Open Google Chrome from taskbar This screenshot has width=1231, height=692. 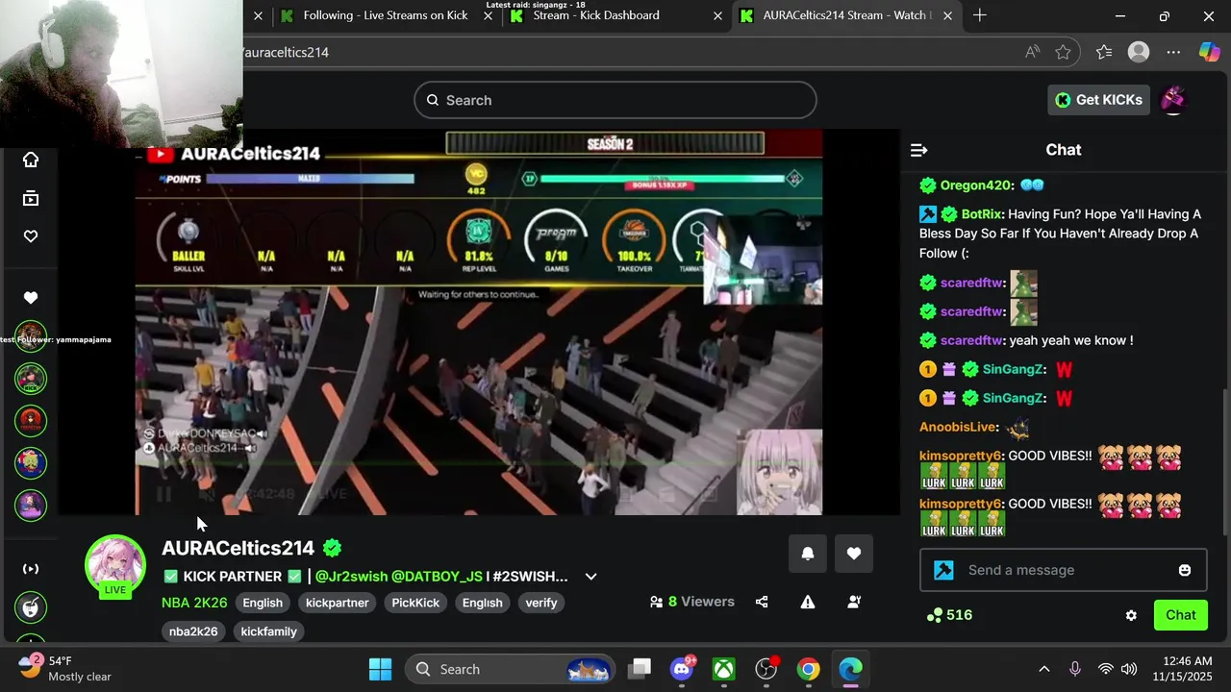coord(809,669)
